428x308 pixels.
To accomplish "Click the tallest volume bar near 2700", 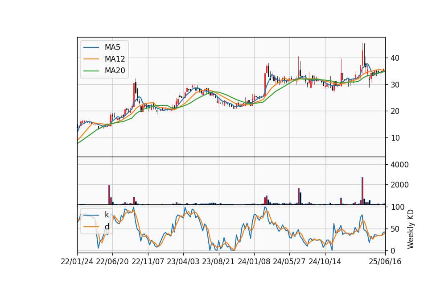I will click(x=362, y=191).
